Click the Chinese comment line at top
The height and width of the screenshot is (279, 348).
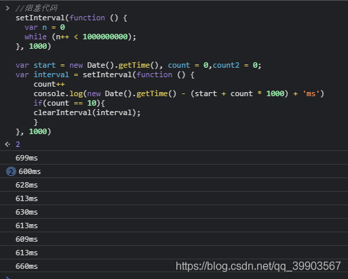coord(37,8)
